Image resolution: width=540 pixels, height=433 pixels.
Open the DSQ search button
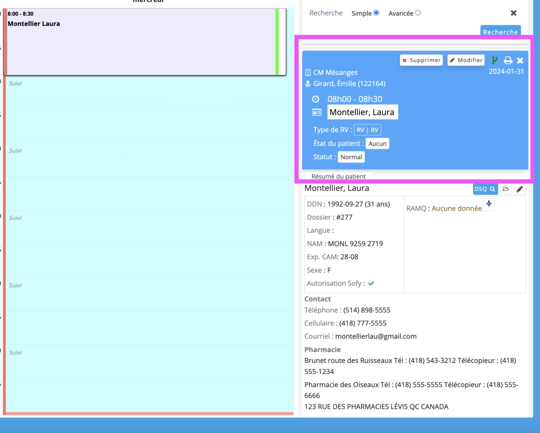pyautogui.click(x=485, y=189)
